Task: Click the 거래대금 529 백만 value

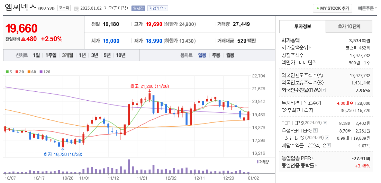Action: coord(246,41)
